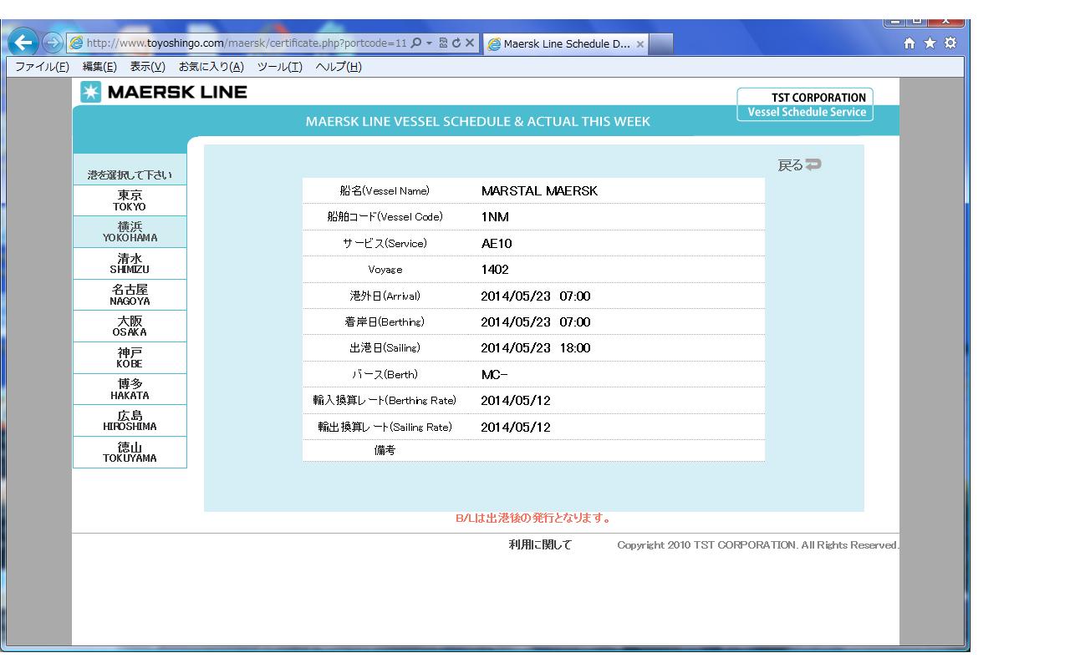Click the 輸入換算レート(Berthing Rate) label

[385, 402]
